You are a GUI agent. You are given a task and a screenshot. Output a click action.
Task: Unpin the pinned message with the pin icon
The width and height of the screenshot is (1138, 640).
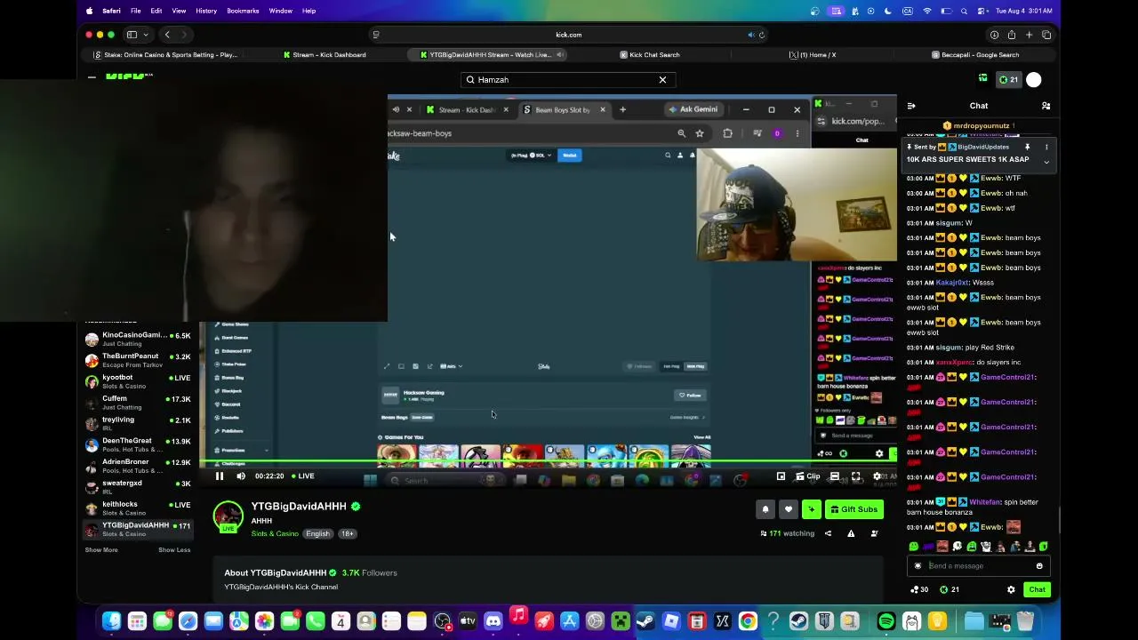click(1027, 147)
